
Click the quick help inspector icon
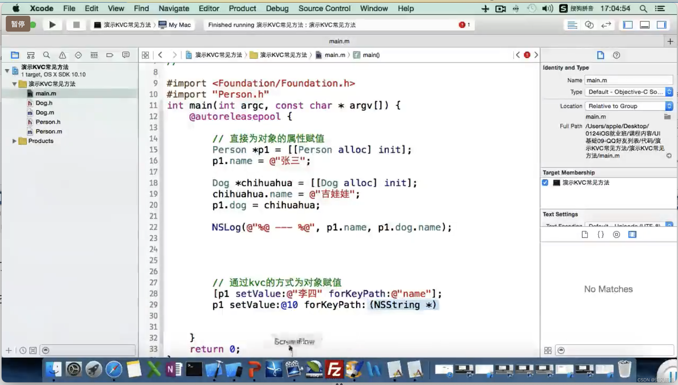click(x=616, y=55)
